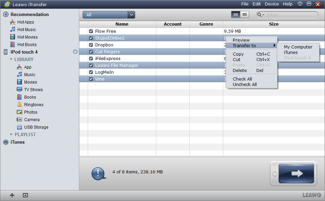
Task: Open the Movies library
Action: 30,82
